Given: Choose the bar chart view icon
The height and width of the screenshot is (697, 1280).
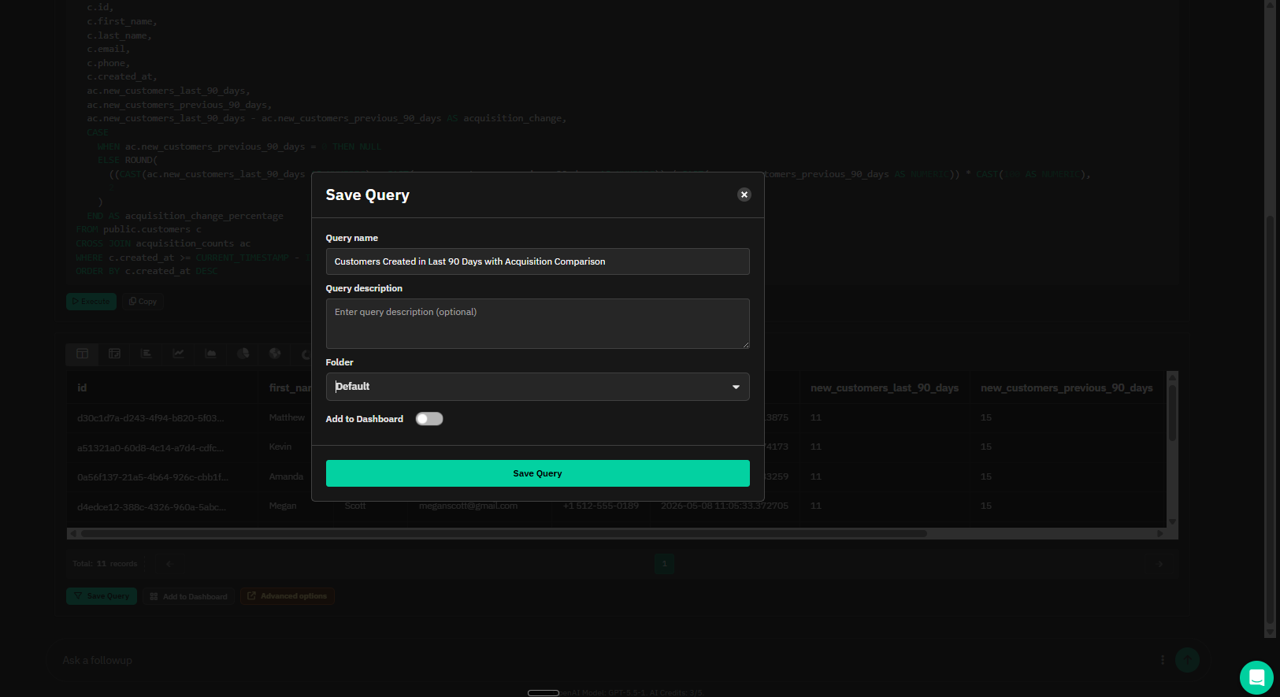Looking at the screenshot, I should (x=147, y=354).
